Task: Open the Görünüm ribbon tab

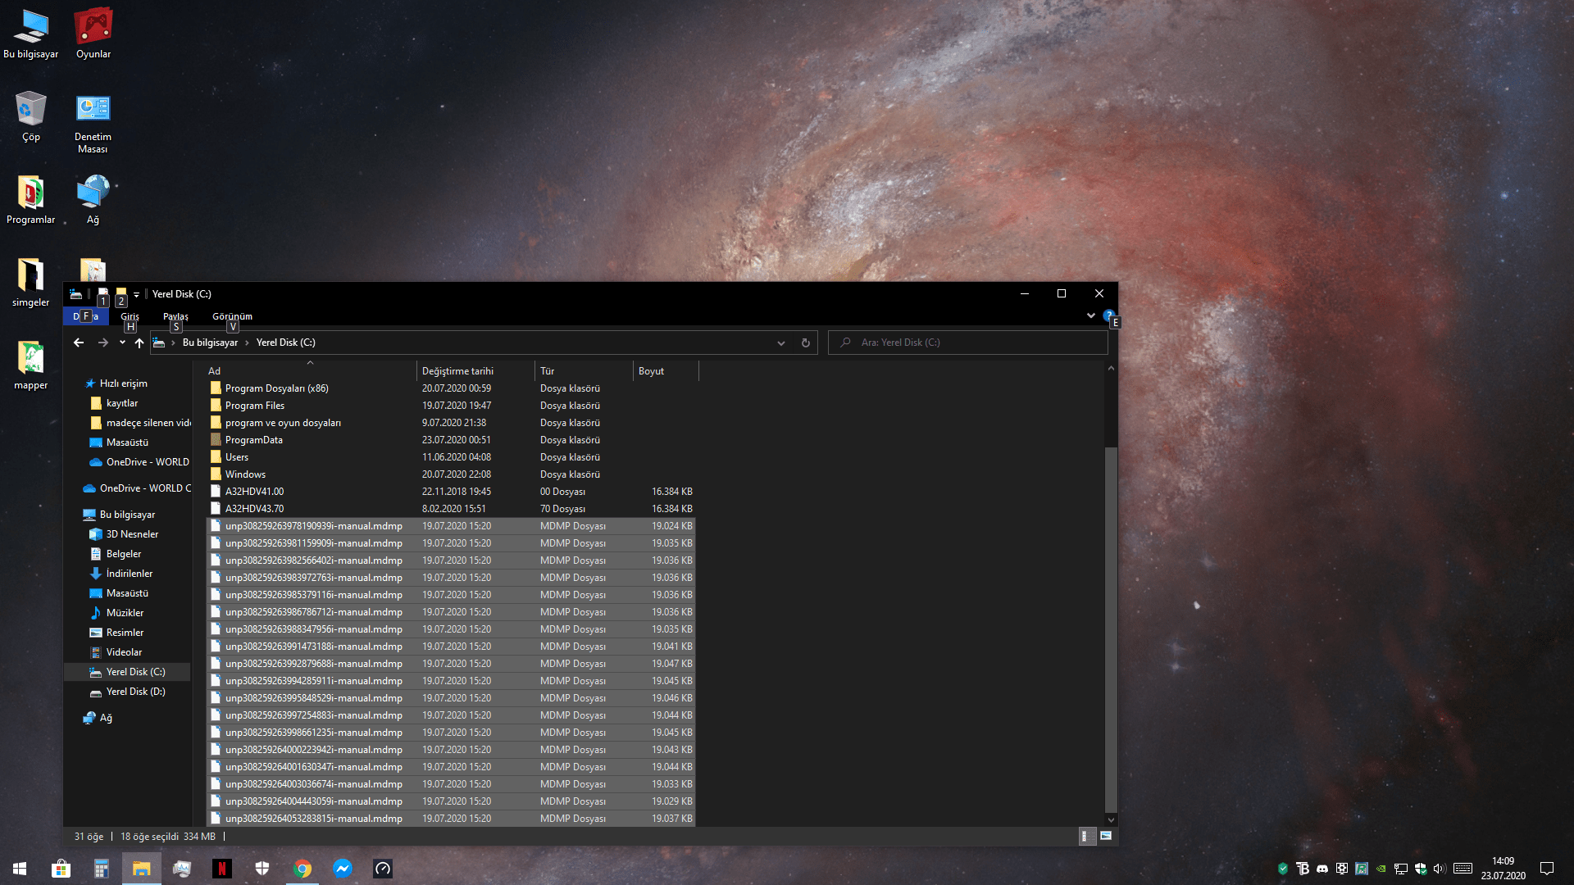Action: pyautogui.click(x=232, y=316)
